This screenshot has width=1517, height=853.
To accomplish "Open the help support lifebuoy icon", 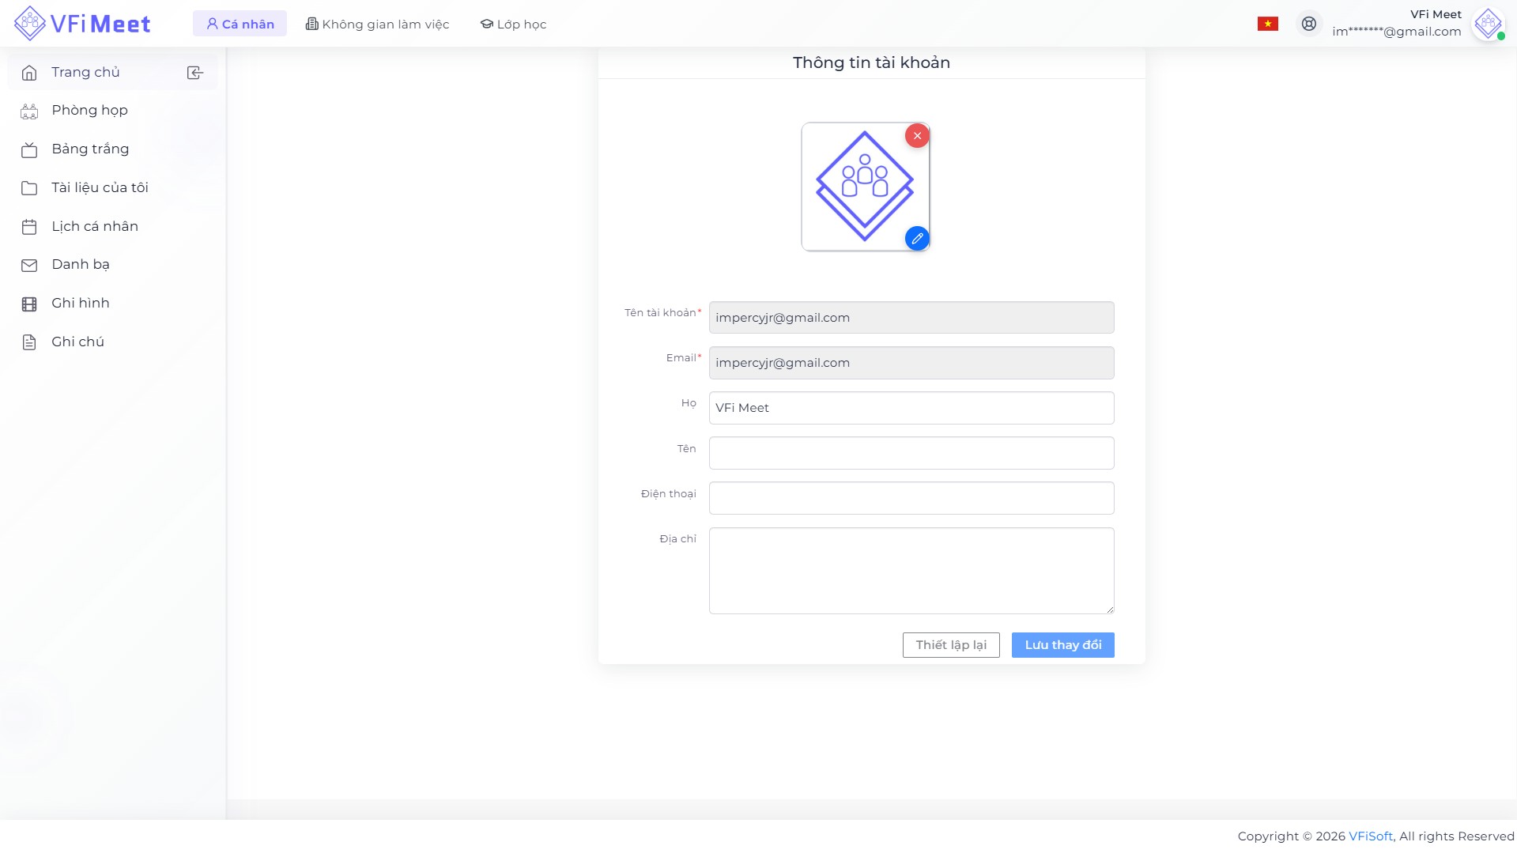I will pos(1309,24).
